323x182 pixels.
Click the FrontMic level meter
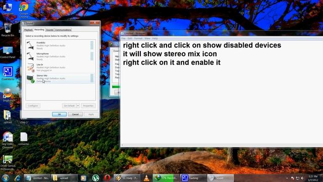(x=92, y=45)
